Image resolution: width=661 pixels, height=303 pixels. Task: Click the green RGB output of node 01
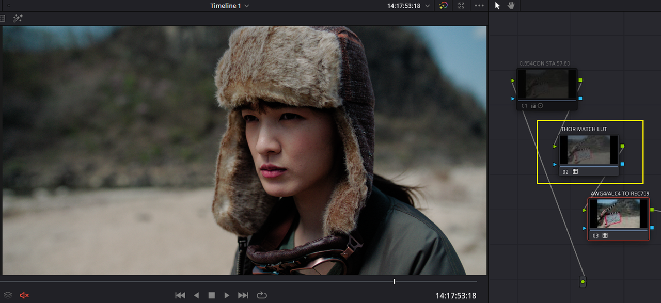coord(580,81)
